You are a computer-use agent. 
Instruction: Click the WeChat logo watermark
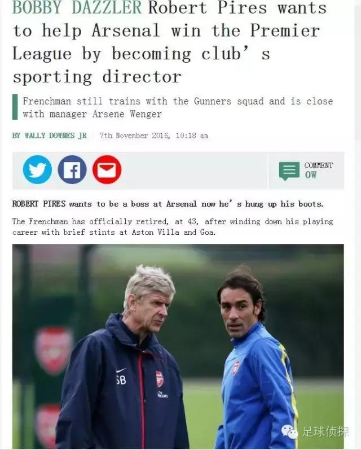pos(289,431)
